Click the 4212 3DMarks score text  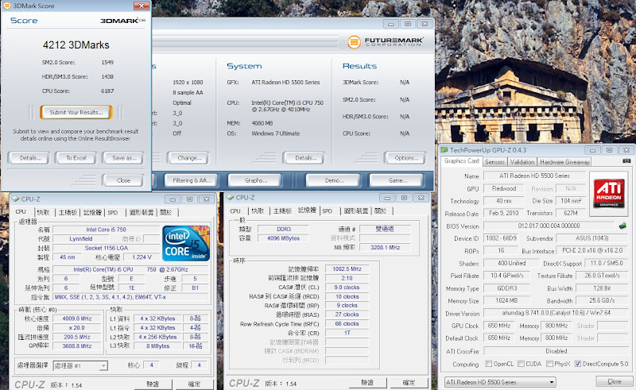(x=76, y=45)
